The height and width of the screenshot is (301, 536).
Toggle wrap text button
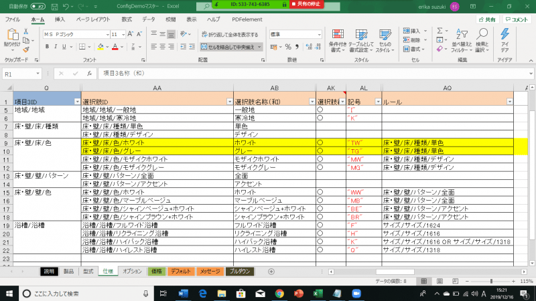230,35
